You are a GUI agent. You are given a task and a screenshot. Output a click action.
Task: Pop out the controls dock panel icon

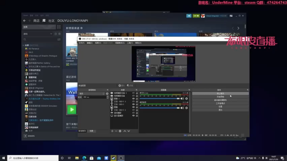click(248, 90)
